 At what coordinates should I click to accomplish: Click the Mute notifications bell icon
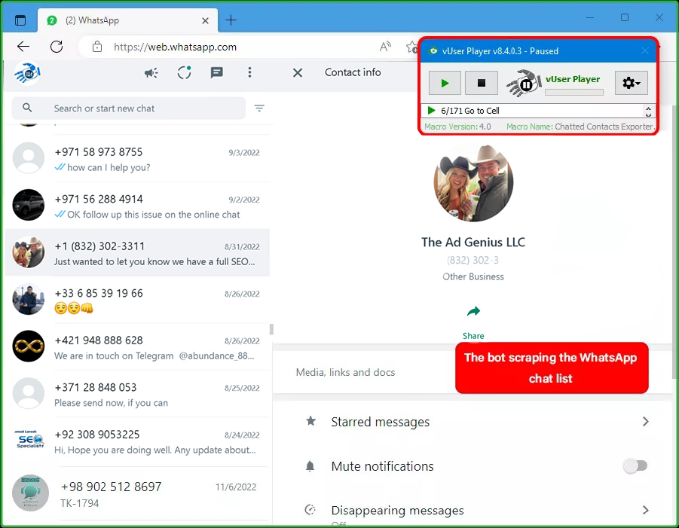(x=310, y=466)
